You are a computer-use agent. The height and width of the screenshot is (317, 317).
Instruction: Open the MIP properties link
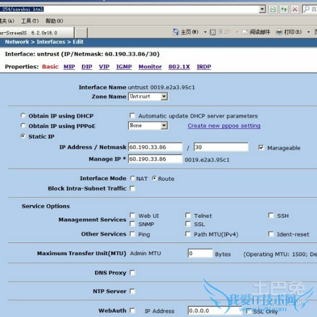pos(69,67)
